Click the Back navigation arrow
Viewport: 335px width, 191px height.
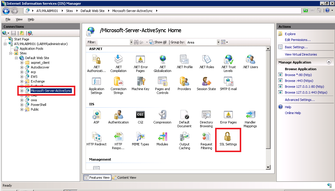[6, 11]
